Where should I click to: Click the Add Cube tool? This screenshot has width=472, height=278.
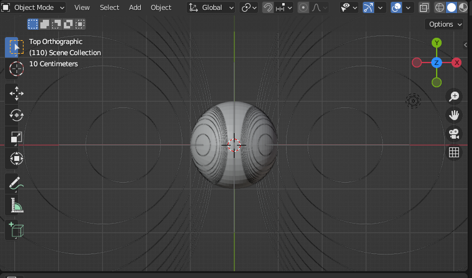(17, 230)
